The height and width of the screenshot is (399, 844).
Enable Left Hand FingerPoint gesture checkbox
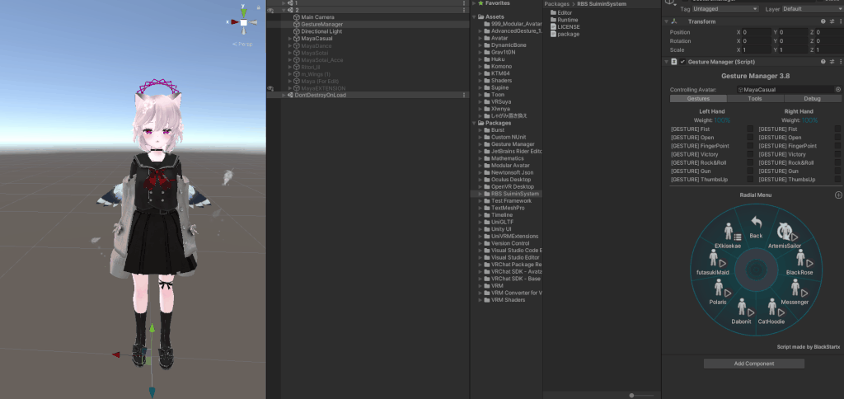pyautogui.click(x=750, y=146)
